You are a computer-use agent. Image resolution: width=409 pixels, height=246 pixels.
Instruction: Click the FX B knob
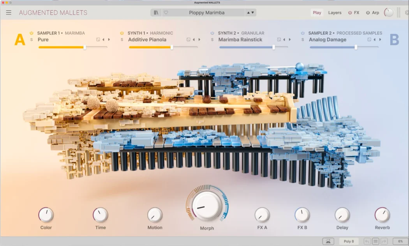click(302, 215)
